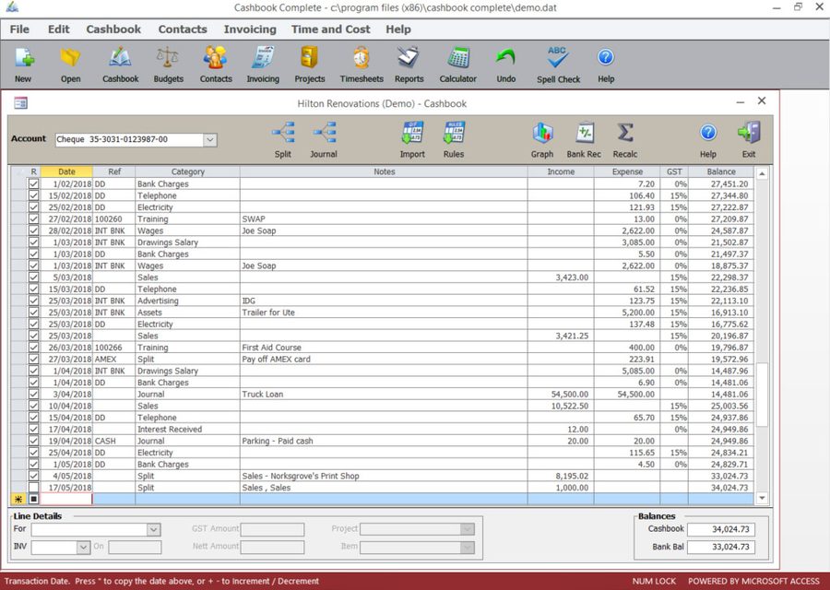Image resolution: width=830 pixels, height=590 pixels.
Task: Click the Cashbook balance field
Action: [x=721, y=529]
